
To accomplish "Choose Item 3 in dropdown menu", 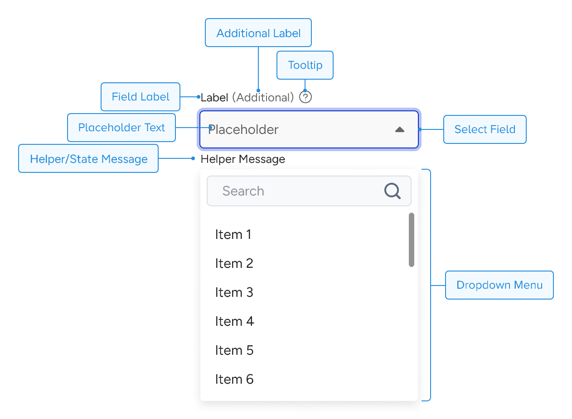I will coord(234,292).
